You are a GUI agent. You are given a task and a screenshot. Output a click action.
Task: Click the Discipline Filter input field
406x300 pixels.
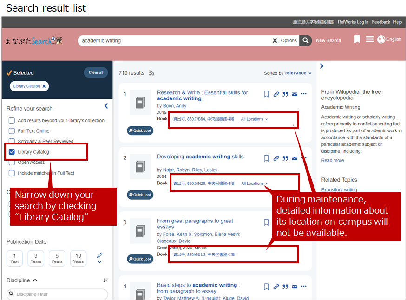(58, 294)
